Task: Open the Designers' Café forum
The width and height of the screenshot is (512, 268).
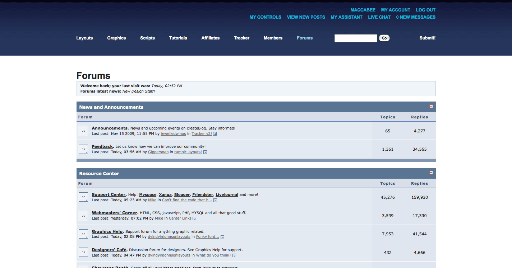Action: click(109, 250)
